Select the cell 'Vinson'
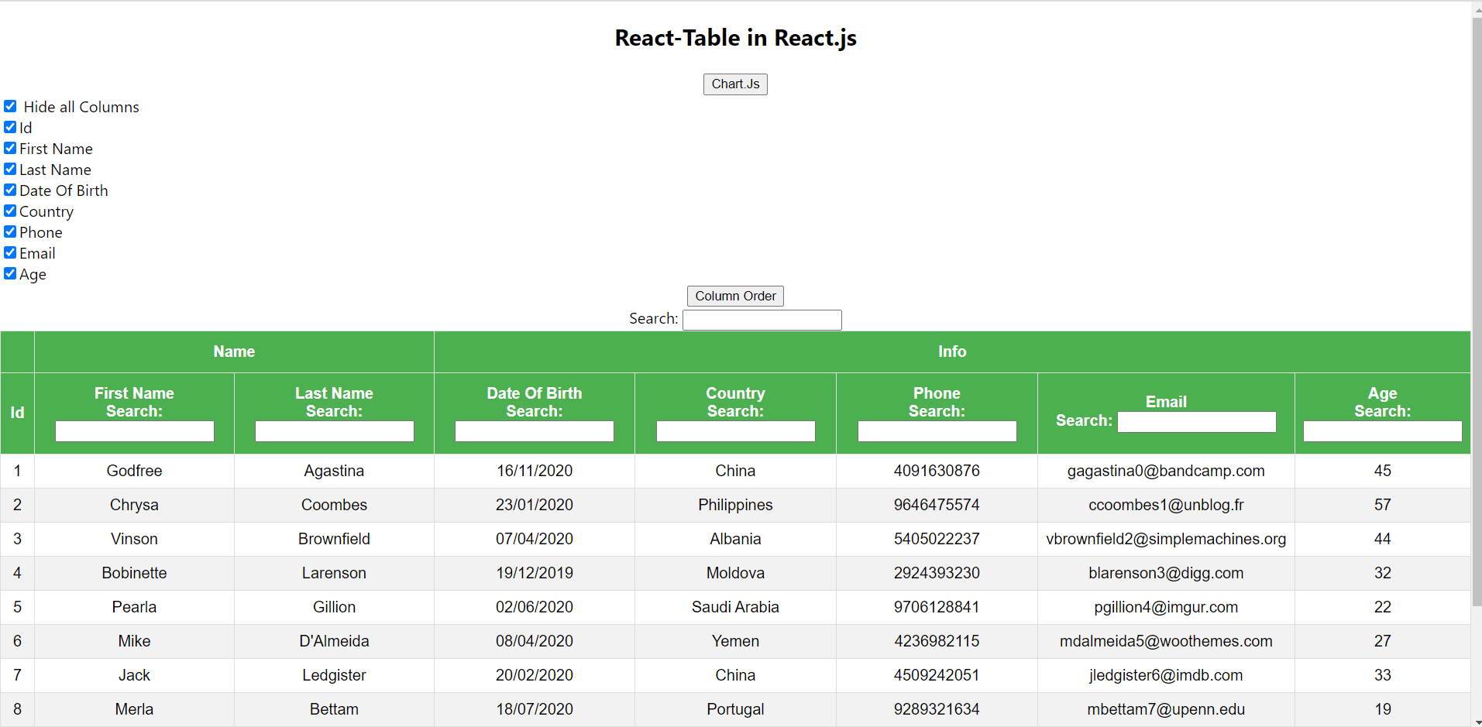1482x727 pixels. pos(134,539)
